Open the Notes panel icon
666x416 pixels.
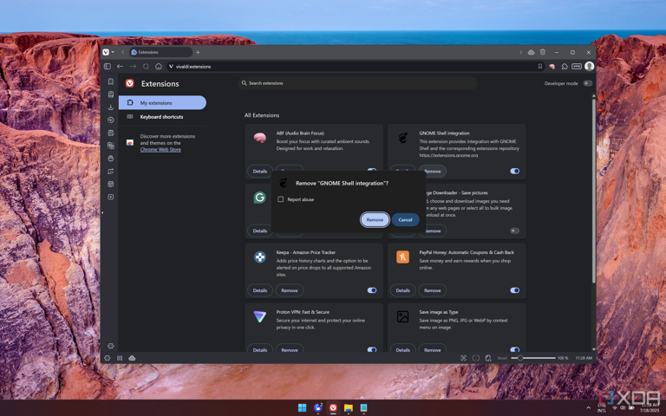(111, 133)
